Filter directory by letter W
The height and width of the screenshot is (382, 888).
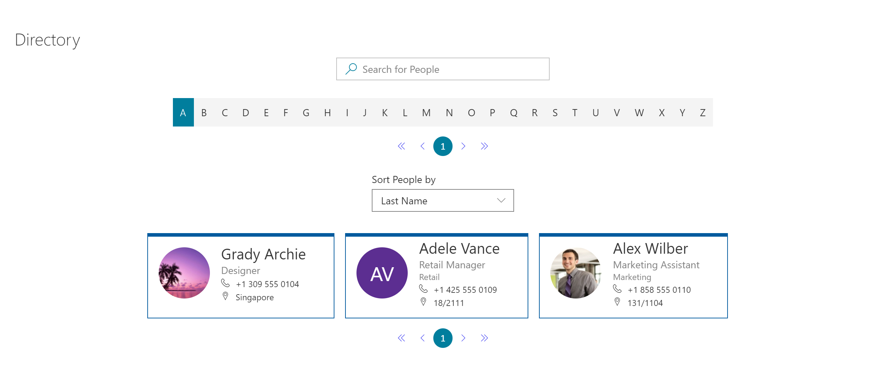tap(639, 112)
